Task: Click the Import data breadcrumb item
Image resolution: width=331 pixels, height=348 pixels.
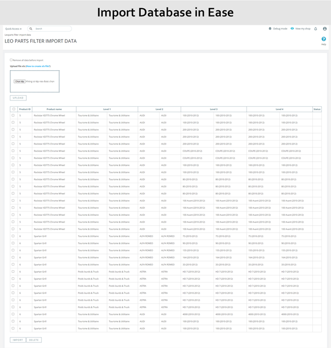Action: click(x=25, y=34)
